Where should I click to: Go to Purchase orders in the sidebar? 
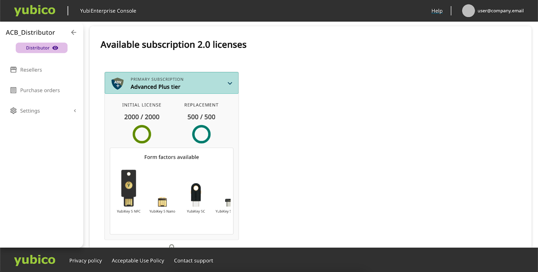pyautogui.click(x=40, y=90)
